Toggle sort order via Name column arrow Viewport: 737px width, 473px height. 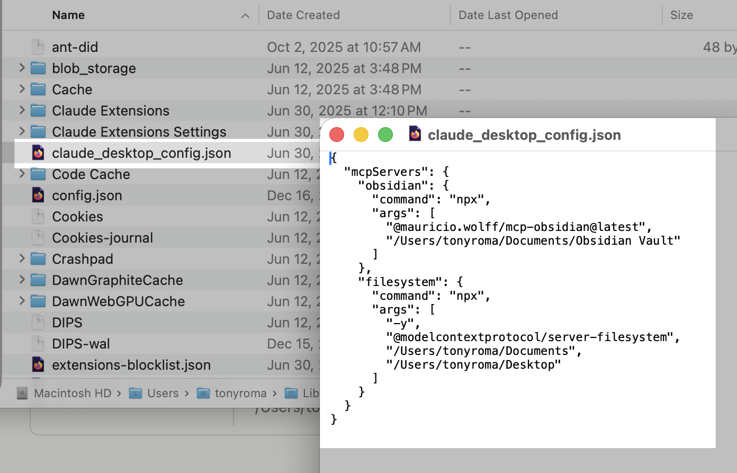pos(245,16)
